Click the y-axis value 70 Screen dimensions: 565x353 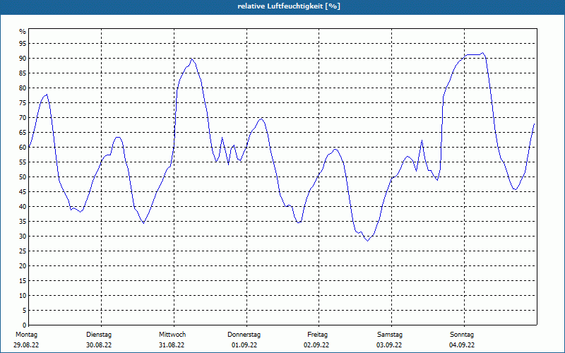point(23,118)
